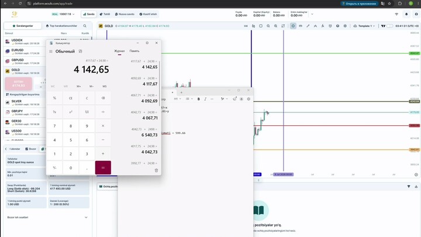Open chart settings gear icon

click(x=345, y=26)
